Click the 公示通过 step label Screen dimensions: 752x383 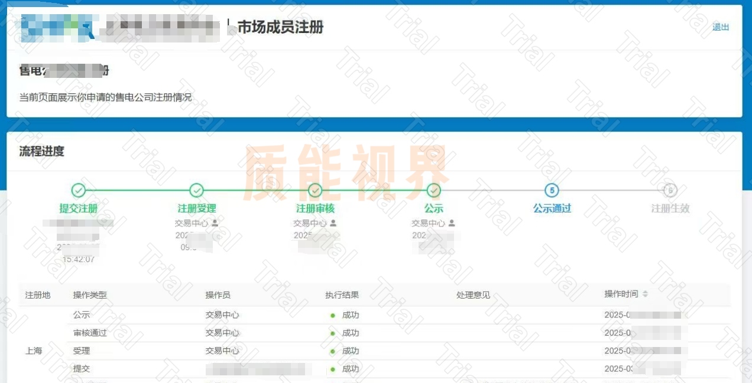tap(552, 208)
